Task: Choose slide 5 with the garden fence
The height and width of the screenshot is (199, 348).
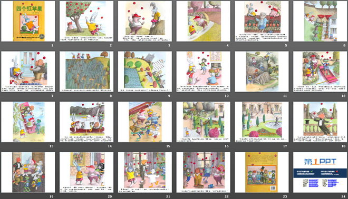Action: (262, 21)
